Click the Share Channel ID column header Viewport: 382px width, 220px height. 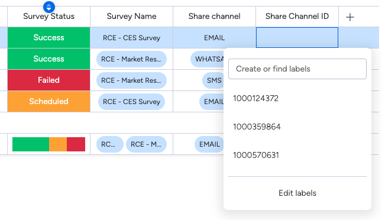point(297,17)
